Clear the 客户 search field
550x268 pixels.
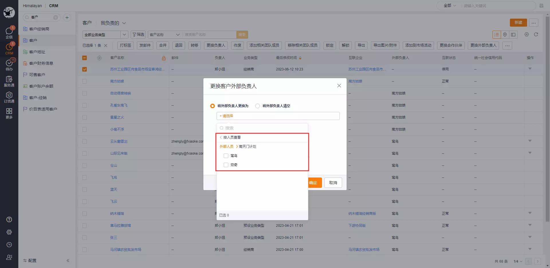(56, 17)
